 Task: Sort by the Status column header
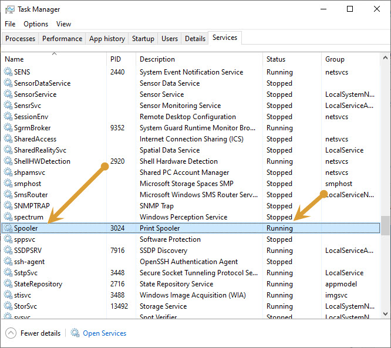tap(292, 59)
